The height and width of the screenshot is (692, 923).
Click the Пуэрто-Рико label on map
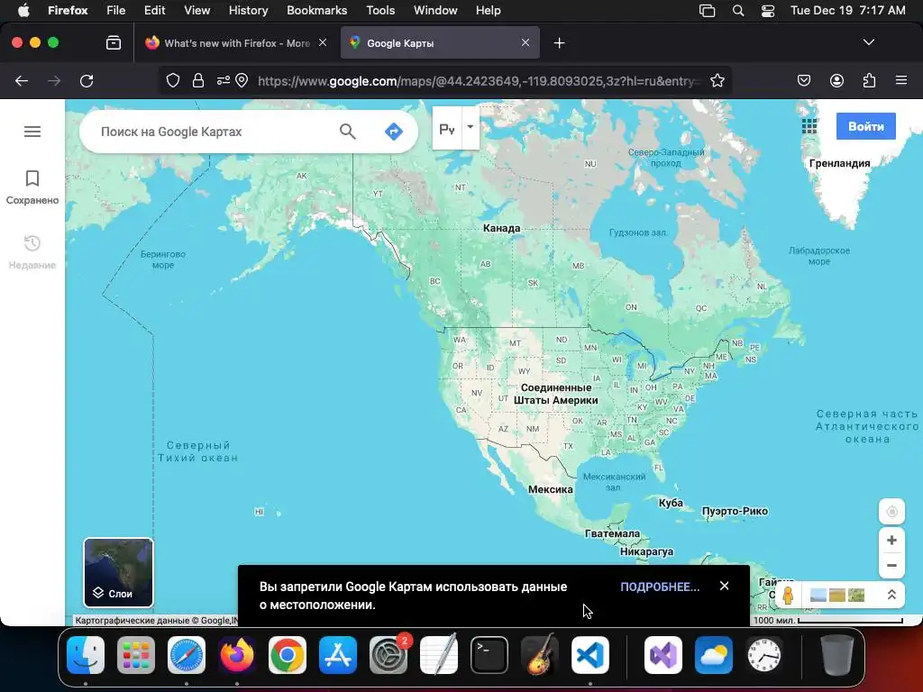[x=735, y=511]
